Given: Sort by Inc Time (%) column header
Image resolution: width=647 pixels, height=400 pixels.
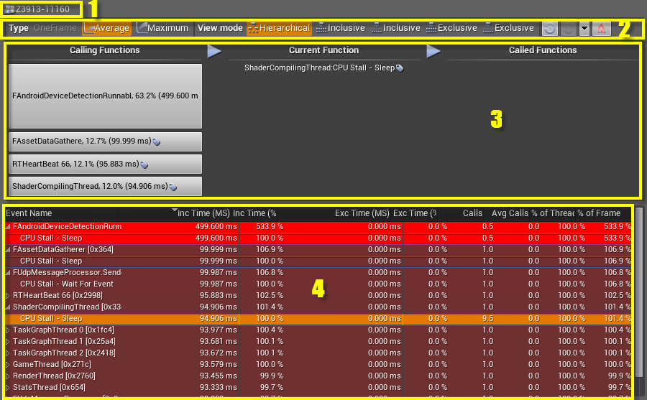Looking at the screenshot, I should pyautogui.click(x=254, y=213).
